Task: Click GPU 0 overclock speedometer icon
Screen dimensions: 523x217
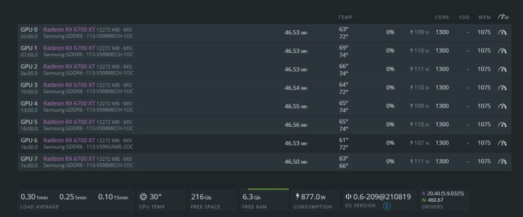Action: click(502, 32)
